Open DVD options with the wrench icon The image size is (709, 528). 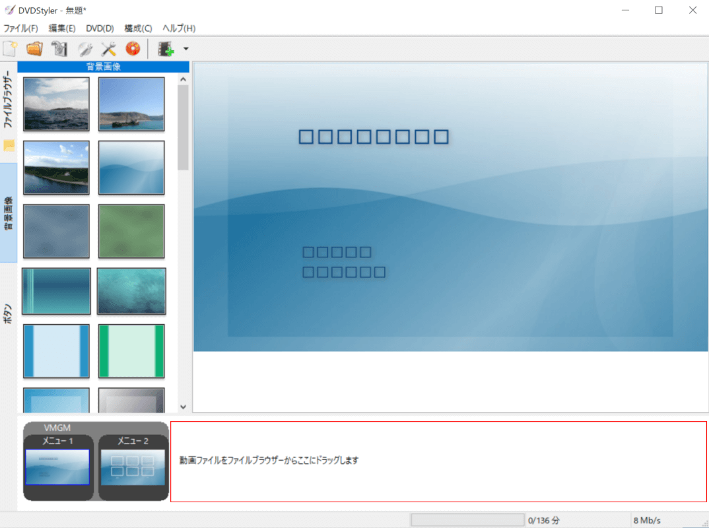pyautogui.click(x=84, y=49)
